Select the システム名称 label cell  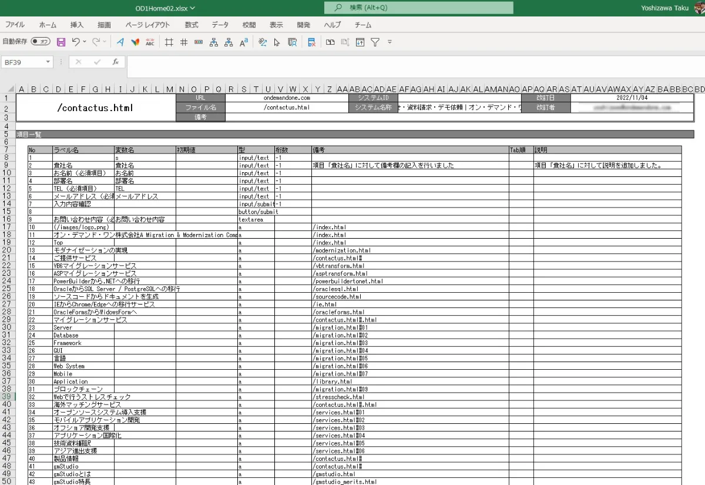pos(373,108)
